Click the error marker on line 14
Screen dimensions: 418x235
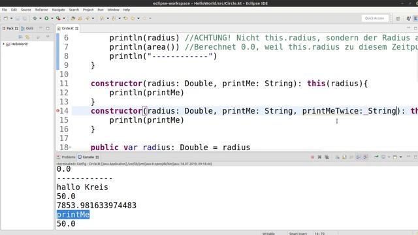tap(58, 111)
